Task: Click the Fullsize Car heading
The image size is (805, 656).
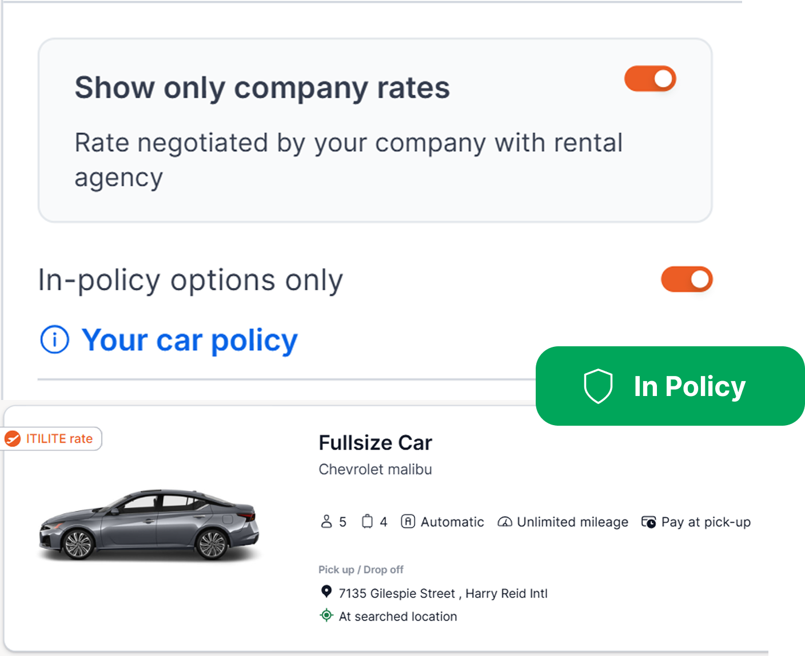Action: [375, 443]
